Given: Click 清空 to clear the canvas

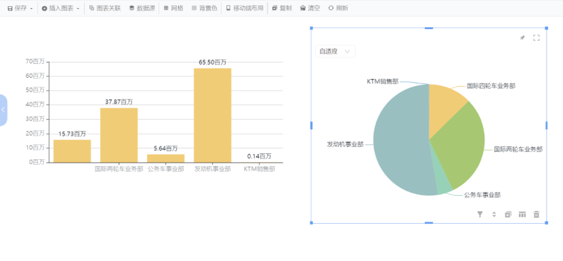Looking at the screenshot, I should point(310,8).
